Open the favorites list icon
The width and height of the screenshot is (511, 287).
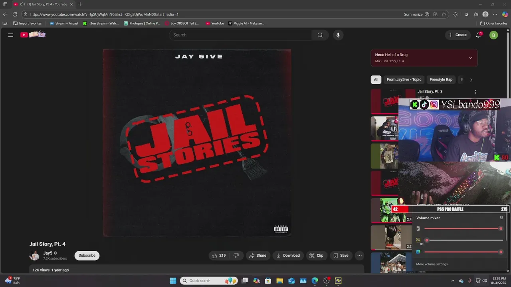476,14
